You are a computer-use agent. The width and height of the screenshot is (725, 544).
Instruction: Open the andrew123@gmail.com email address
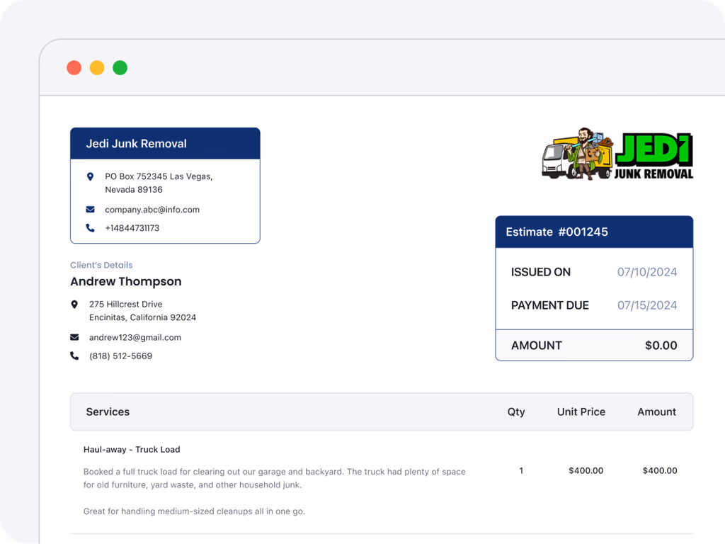click(135, 337)
